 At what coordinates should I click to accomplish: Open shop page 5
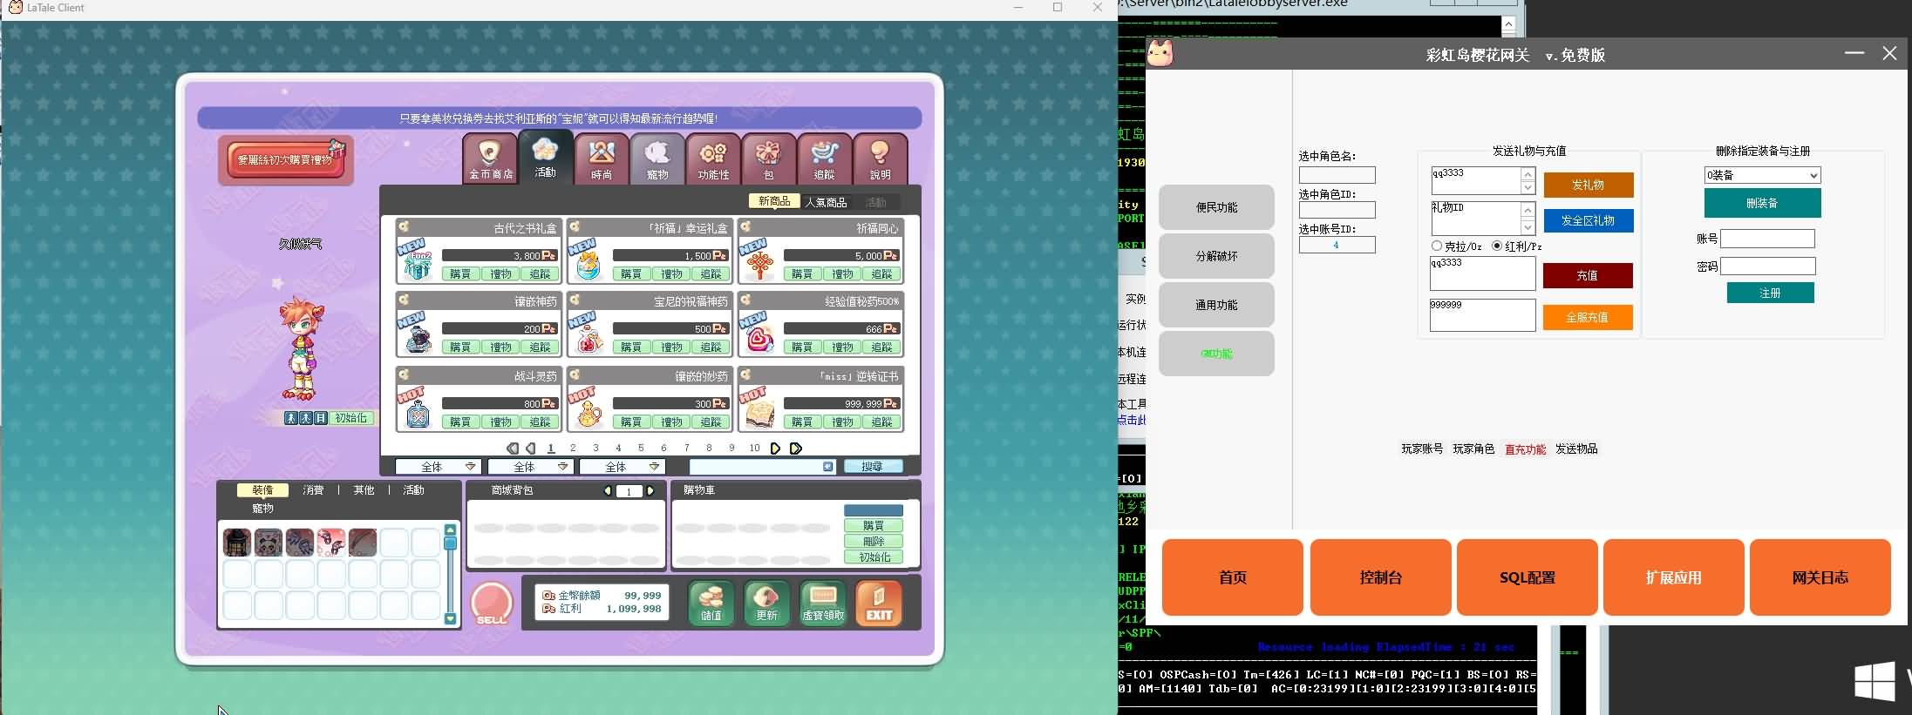tap(641, 449)
